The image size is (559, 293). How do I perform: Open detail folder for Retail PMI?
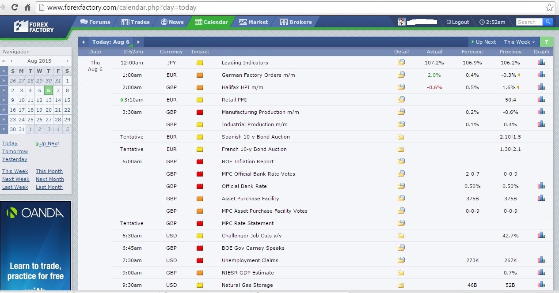click(401, 100)
